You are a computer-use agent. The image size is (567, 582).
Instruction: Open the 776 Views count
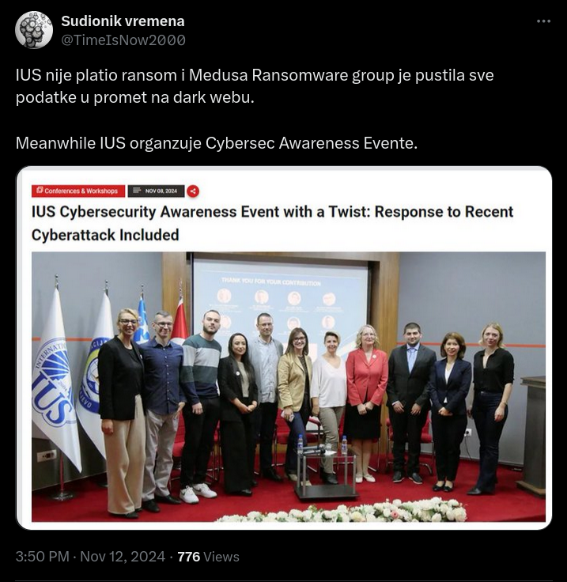click(208, 557)
